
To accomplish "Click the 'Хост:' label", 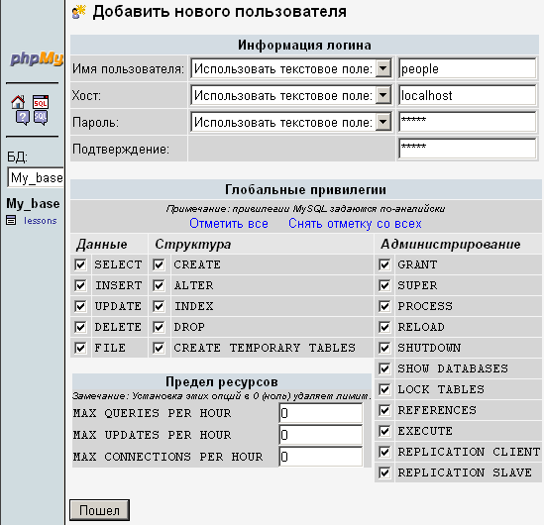I will click(x=86, y=95).
